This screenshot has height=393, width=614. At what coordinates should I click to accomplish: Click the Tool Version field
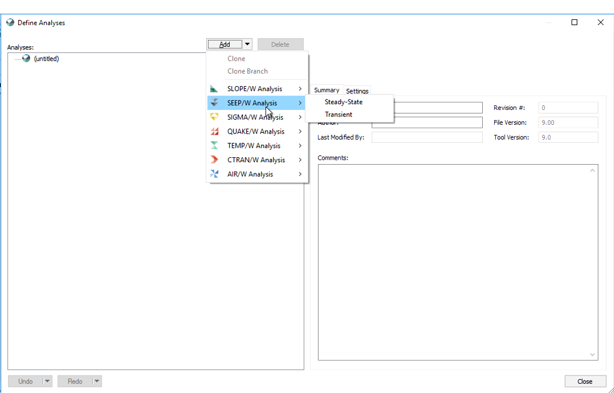568,137
